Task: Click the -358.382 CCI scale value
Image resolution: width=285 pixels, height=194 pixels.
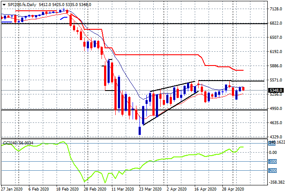Action: tap(276, 182)
